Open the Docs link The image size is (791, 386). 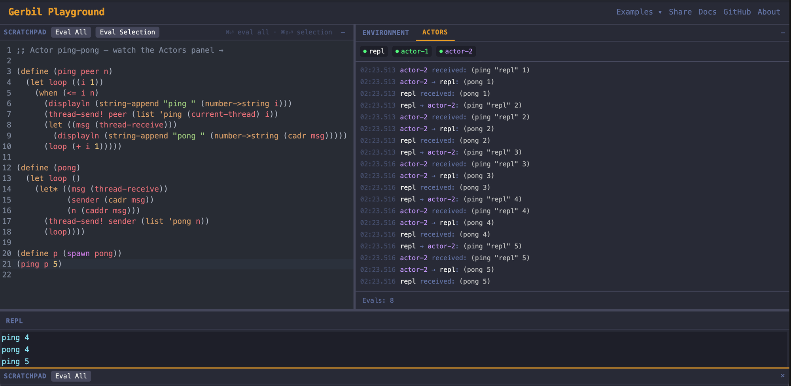point(707,12)
